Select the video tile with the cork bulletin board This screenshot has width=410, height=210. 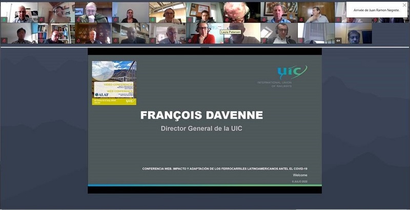205,12
